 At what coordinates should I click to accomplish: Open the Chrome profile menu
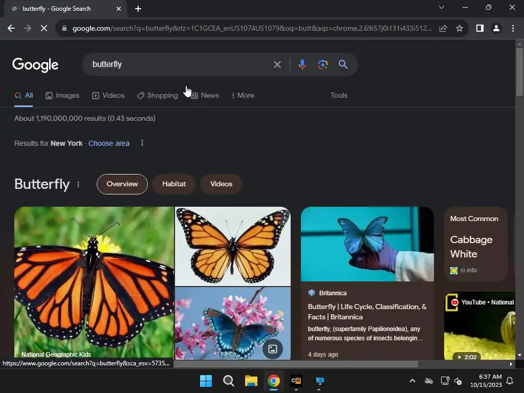[x=496, y=29]
